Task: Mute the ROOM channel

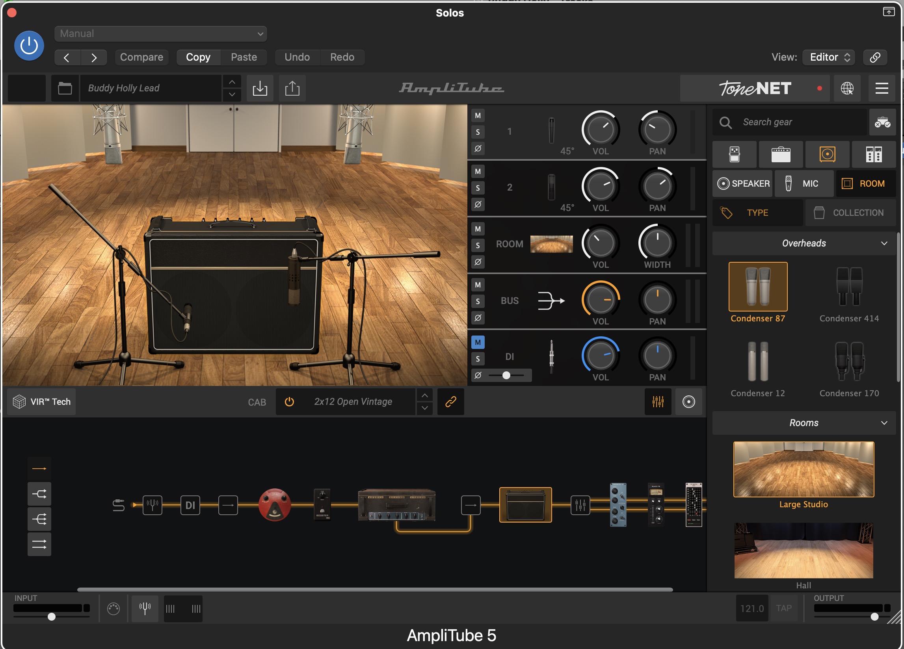Action: point(478,229)
